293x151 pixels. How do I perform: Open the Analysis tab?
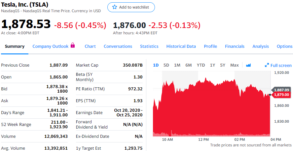(x=261, y=46)
